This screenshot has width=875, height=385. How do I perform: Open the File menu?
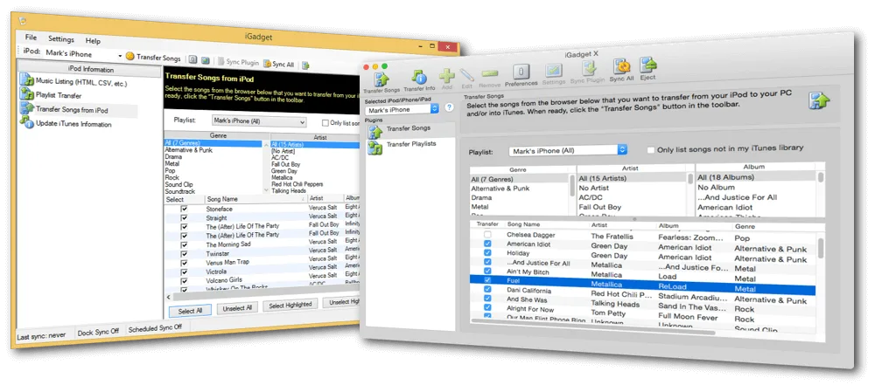tap(31, 38)
